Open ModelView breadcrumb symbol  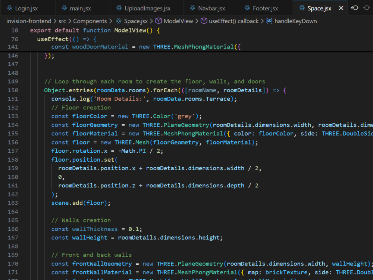178,21
